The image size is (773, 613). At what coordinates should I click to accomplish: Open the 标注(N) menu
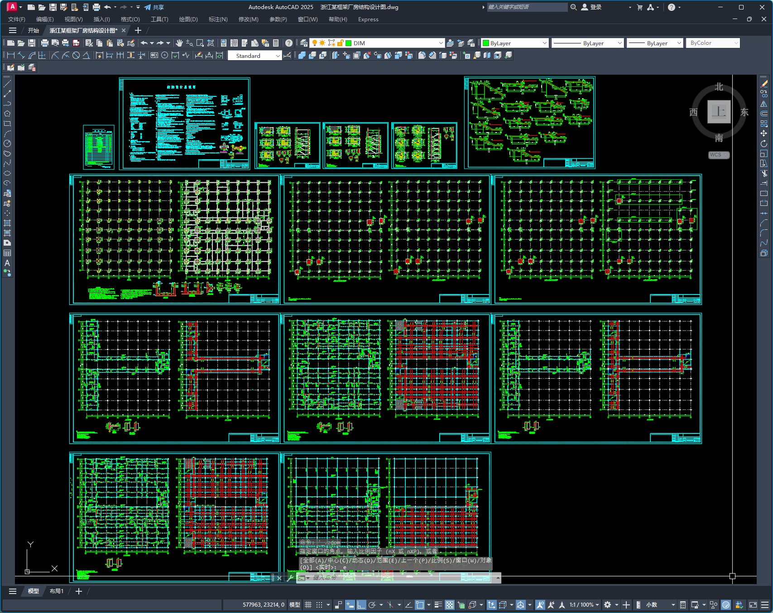[x=218, y=19]
